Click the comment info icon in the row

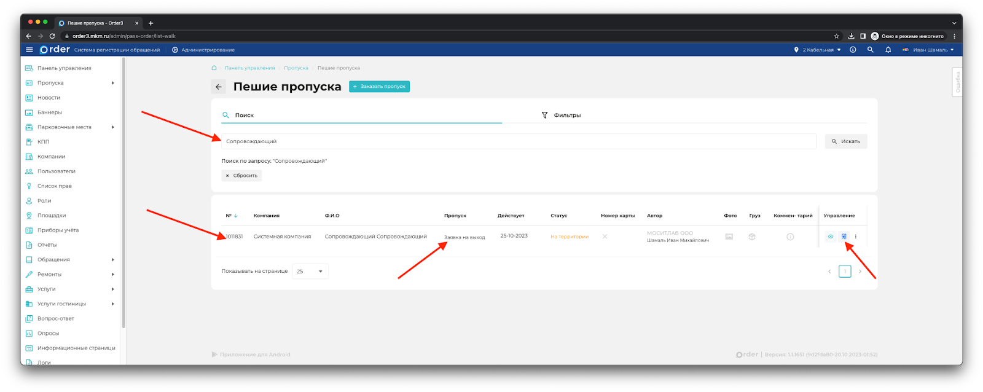point(790,237)
